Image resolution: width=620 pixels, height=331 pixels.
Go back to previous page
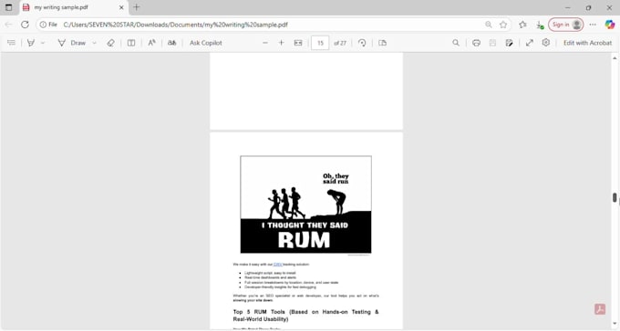8,25
